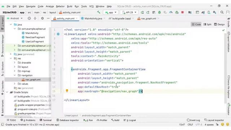Open the API 29 device dropdown

(x=129, y=12)
